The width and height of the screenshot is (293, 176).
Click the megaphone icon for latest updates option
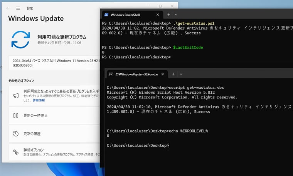pos(16,96)
